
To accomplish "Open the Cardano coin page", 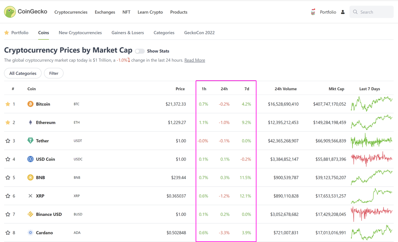I will click(x=44, y=233).
